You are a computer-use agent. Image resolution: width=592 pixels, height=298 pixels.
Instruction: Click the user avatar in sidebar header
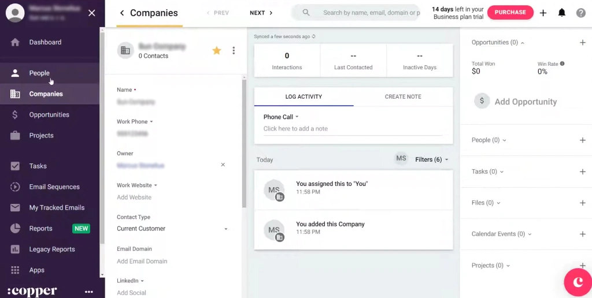(15, 13)
